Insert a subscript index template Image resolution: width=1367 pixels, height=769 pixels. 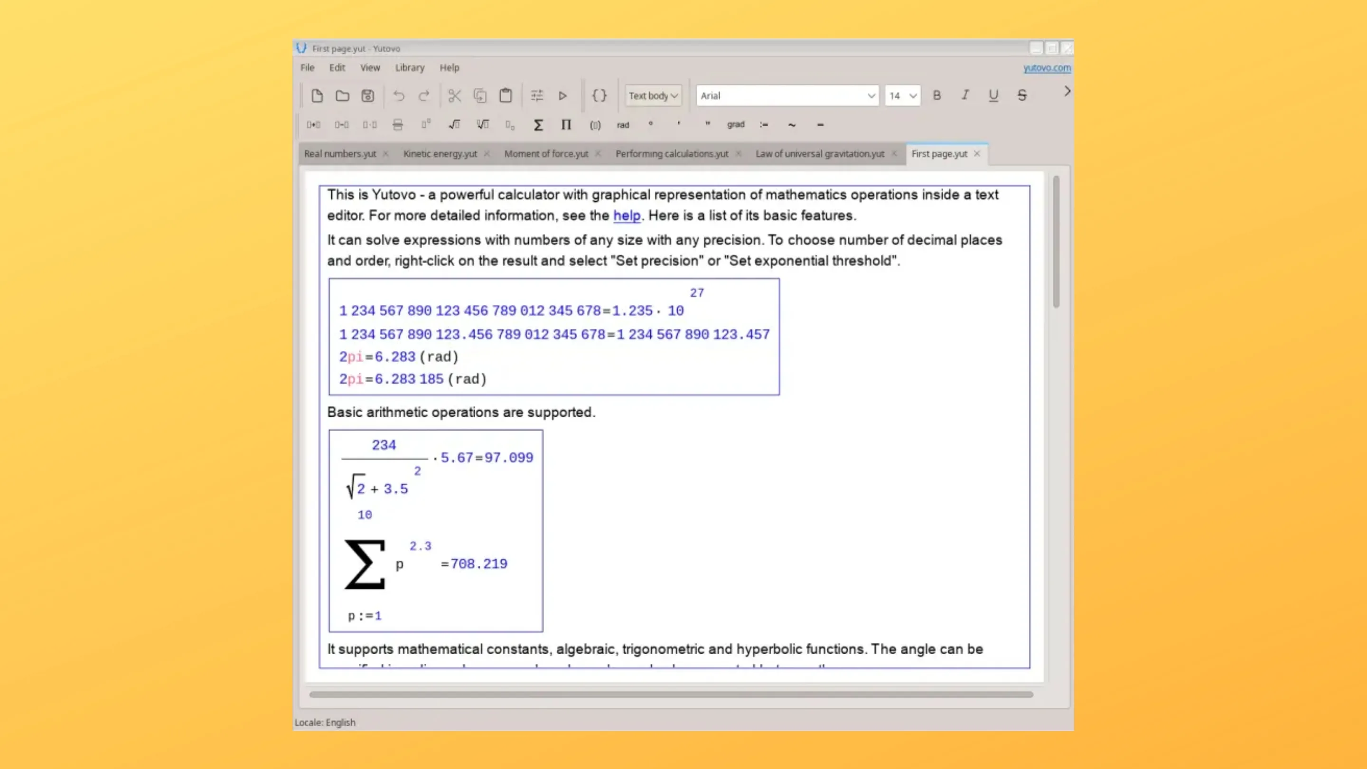510,125
